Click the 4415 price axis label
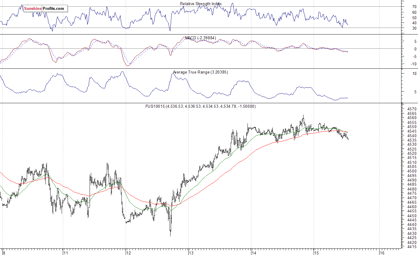The width and height of the screenshot is (418, 255). pyautogui.click(x=412, y=247)
